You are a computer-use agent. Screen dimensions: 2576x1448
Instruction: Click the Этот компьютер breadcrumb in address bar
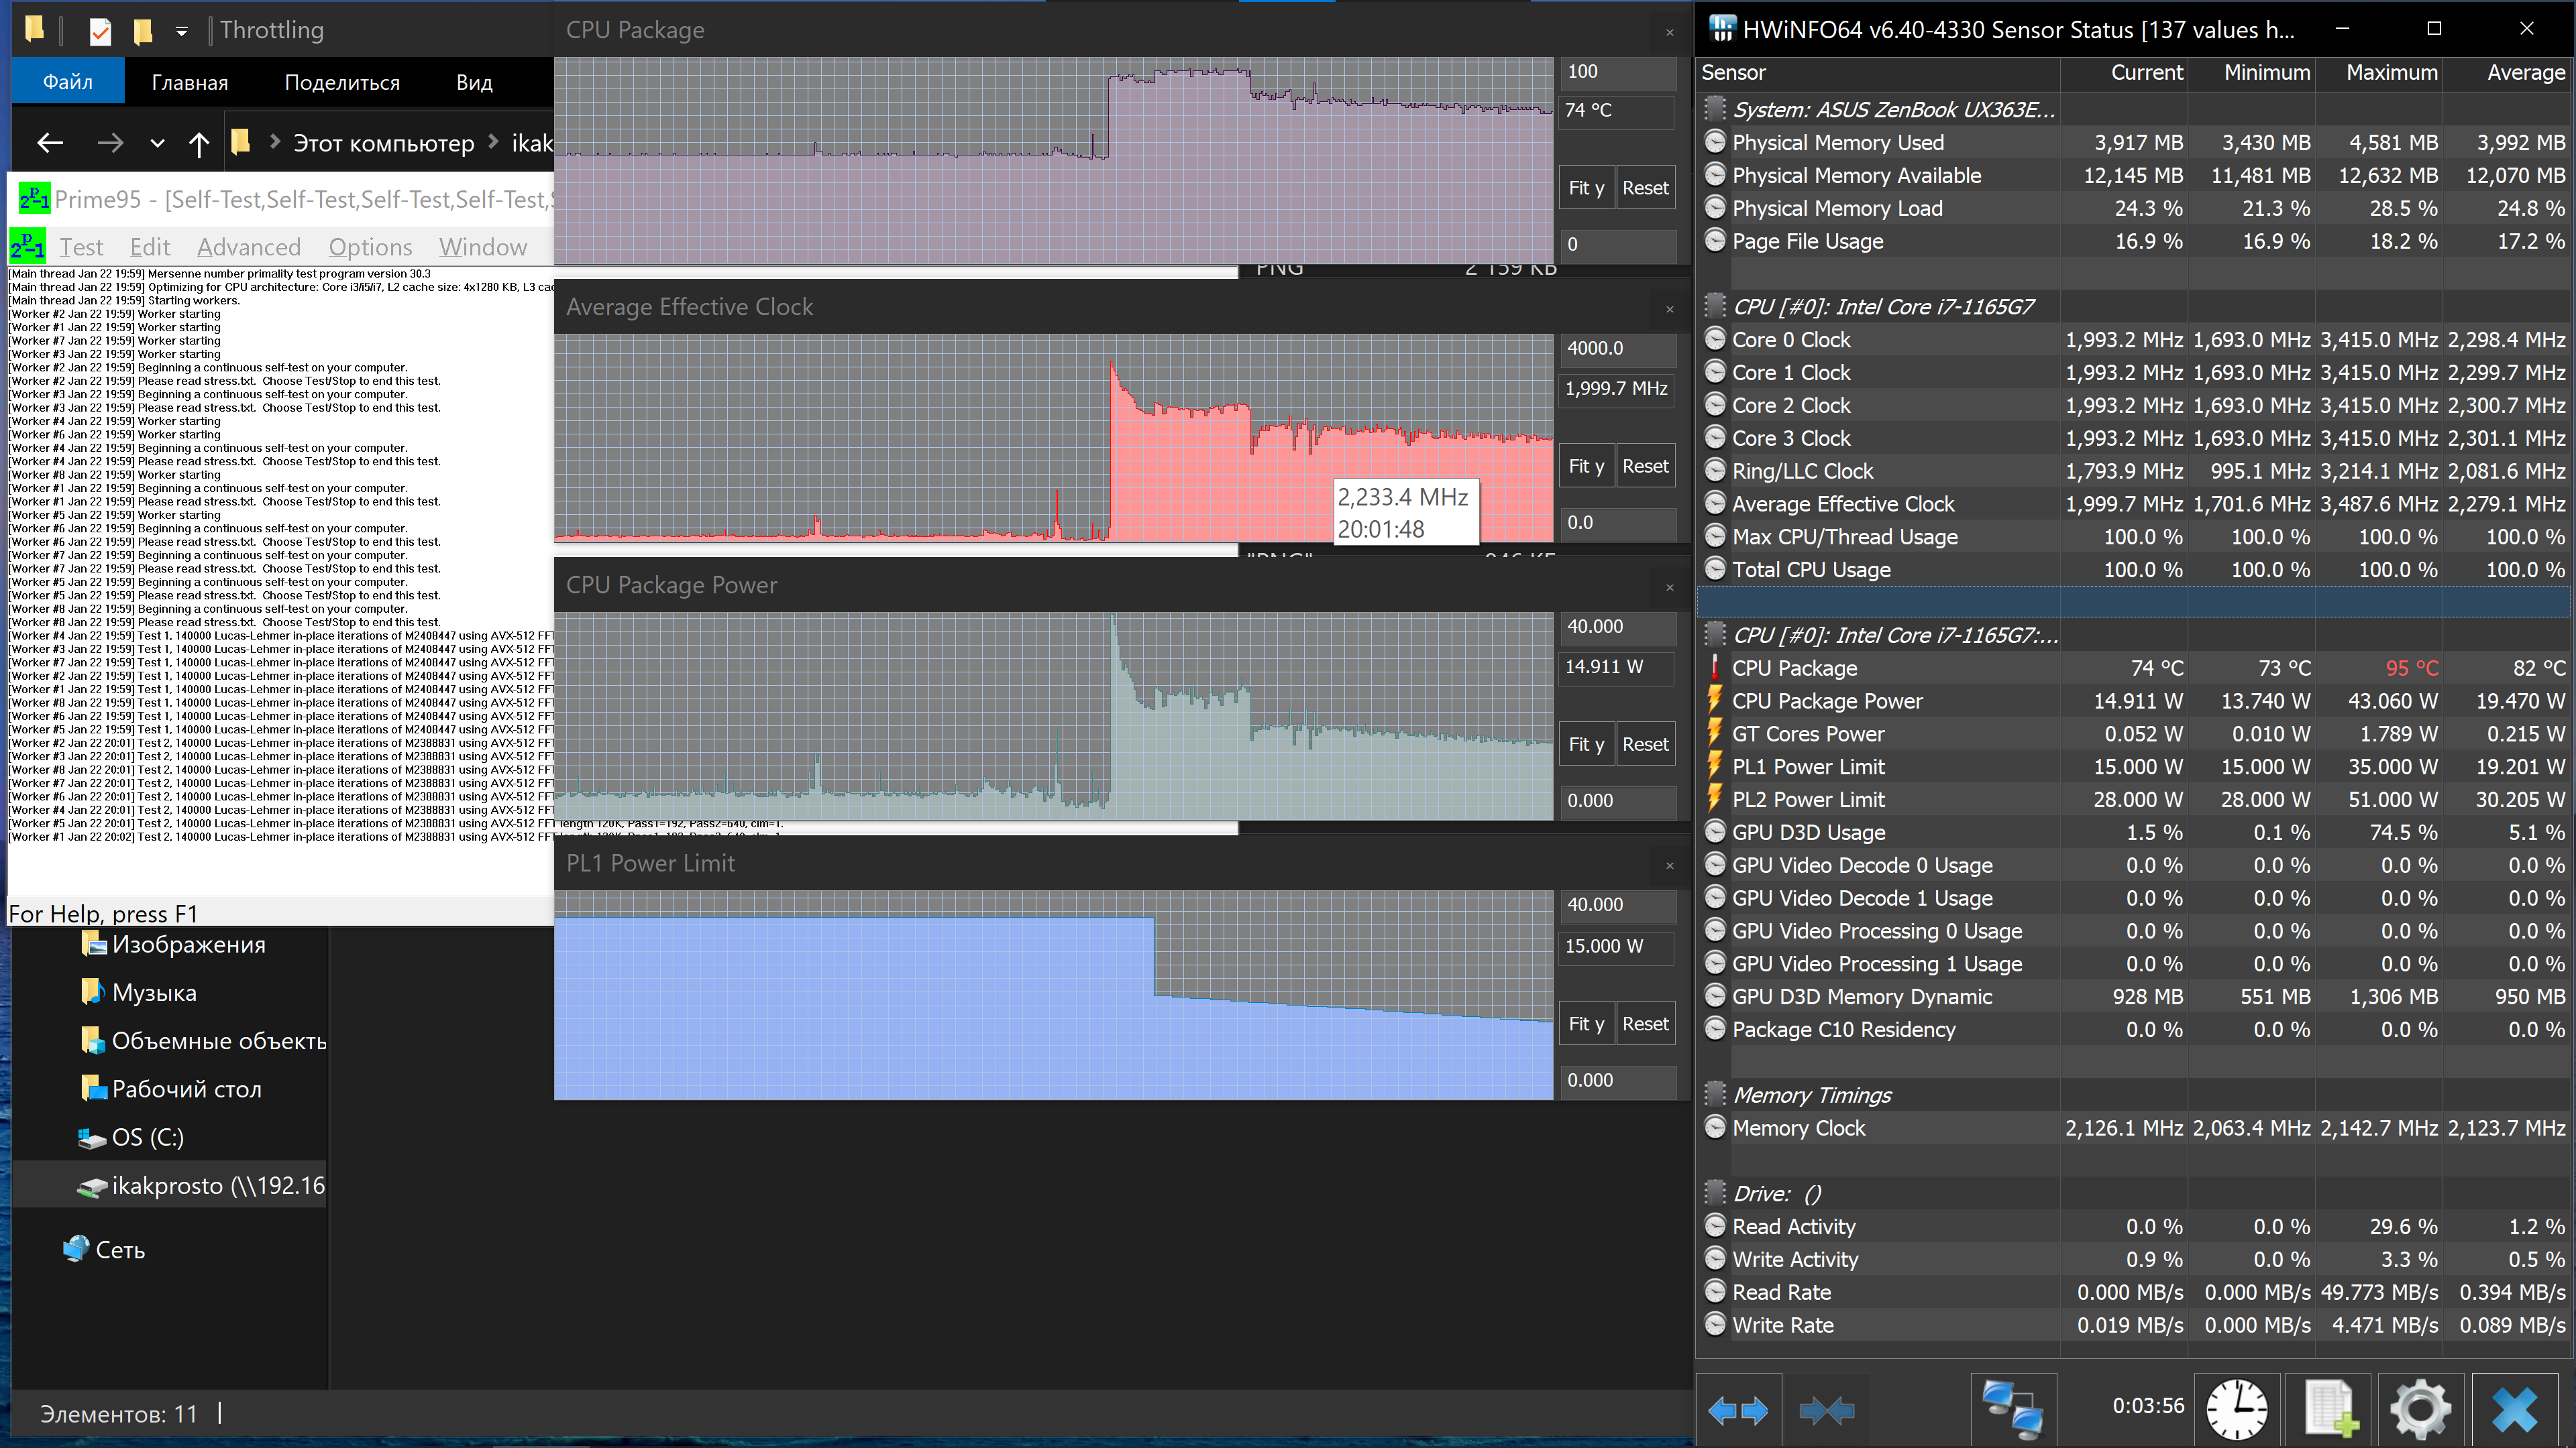(x=383, y=143)
